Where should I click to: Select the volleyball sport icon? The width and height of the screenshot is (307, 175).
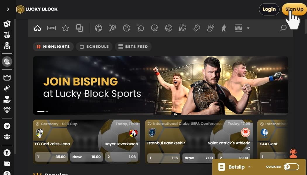(169, 28)
